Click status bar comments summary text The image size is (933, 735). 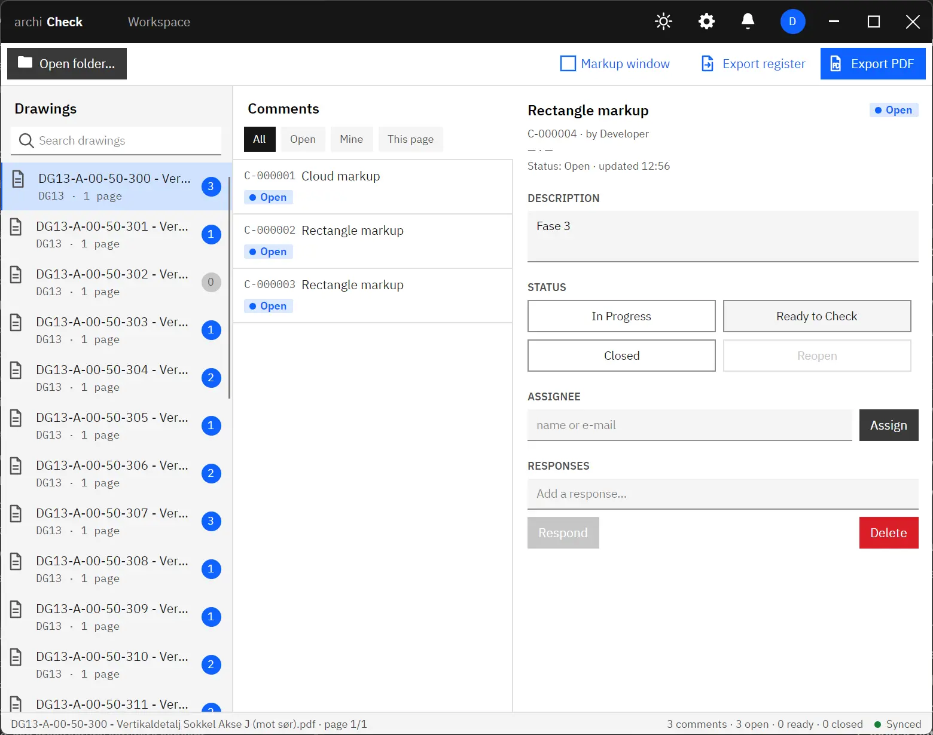coord(765,724)
